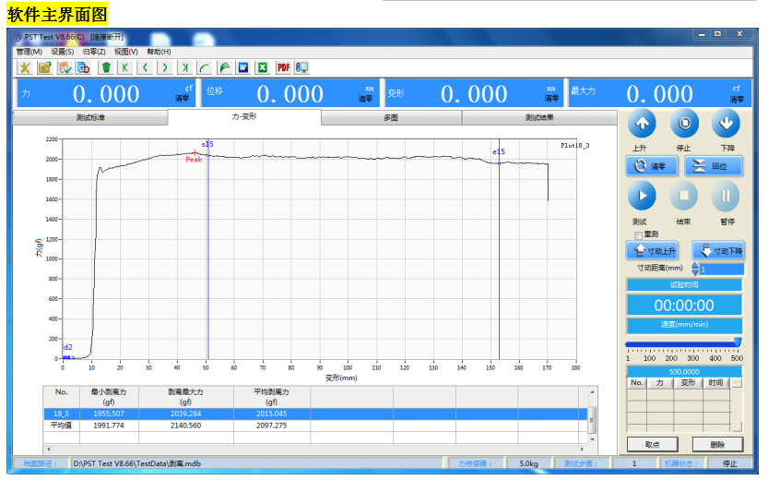Screen dimensions: 768x480
Task: Open the folder icon in toolbar
Action: point(44,67)
